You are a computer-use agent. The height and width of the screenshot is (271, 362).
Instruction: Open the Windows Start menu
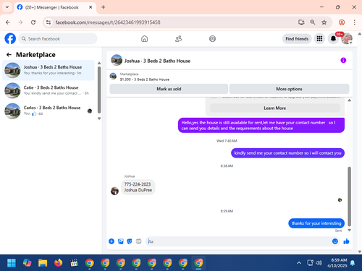[x=12, y=263]
